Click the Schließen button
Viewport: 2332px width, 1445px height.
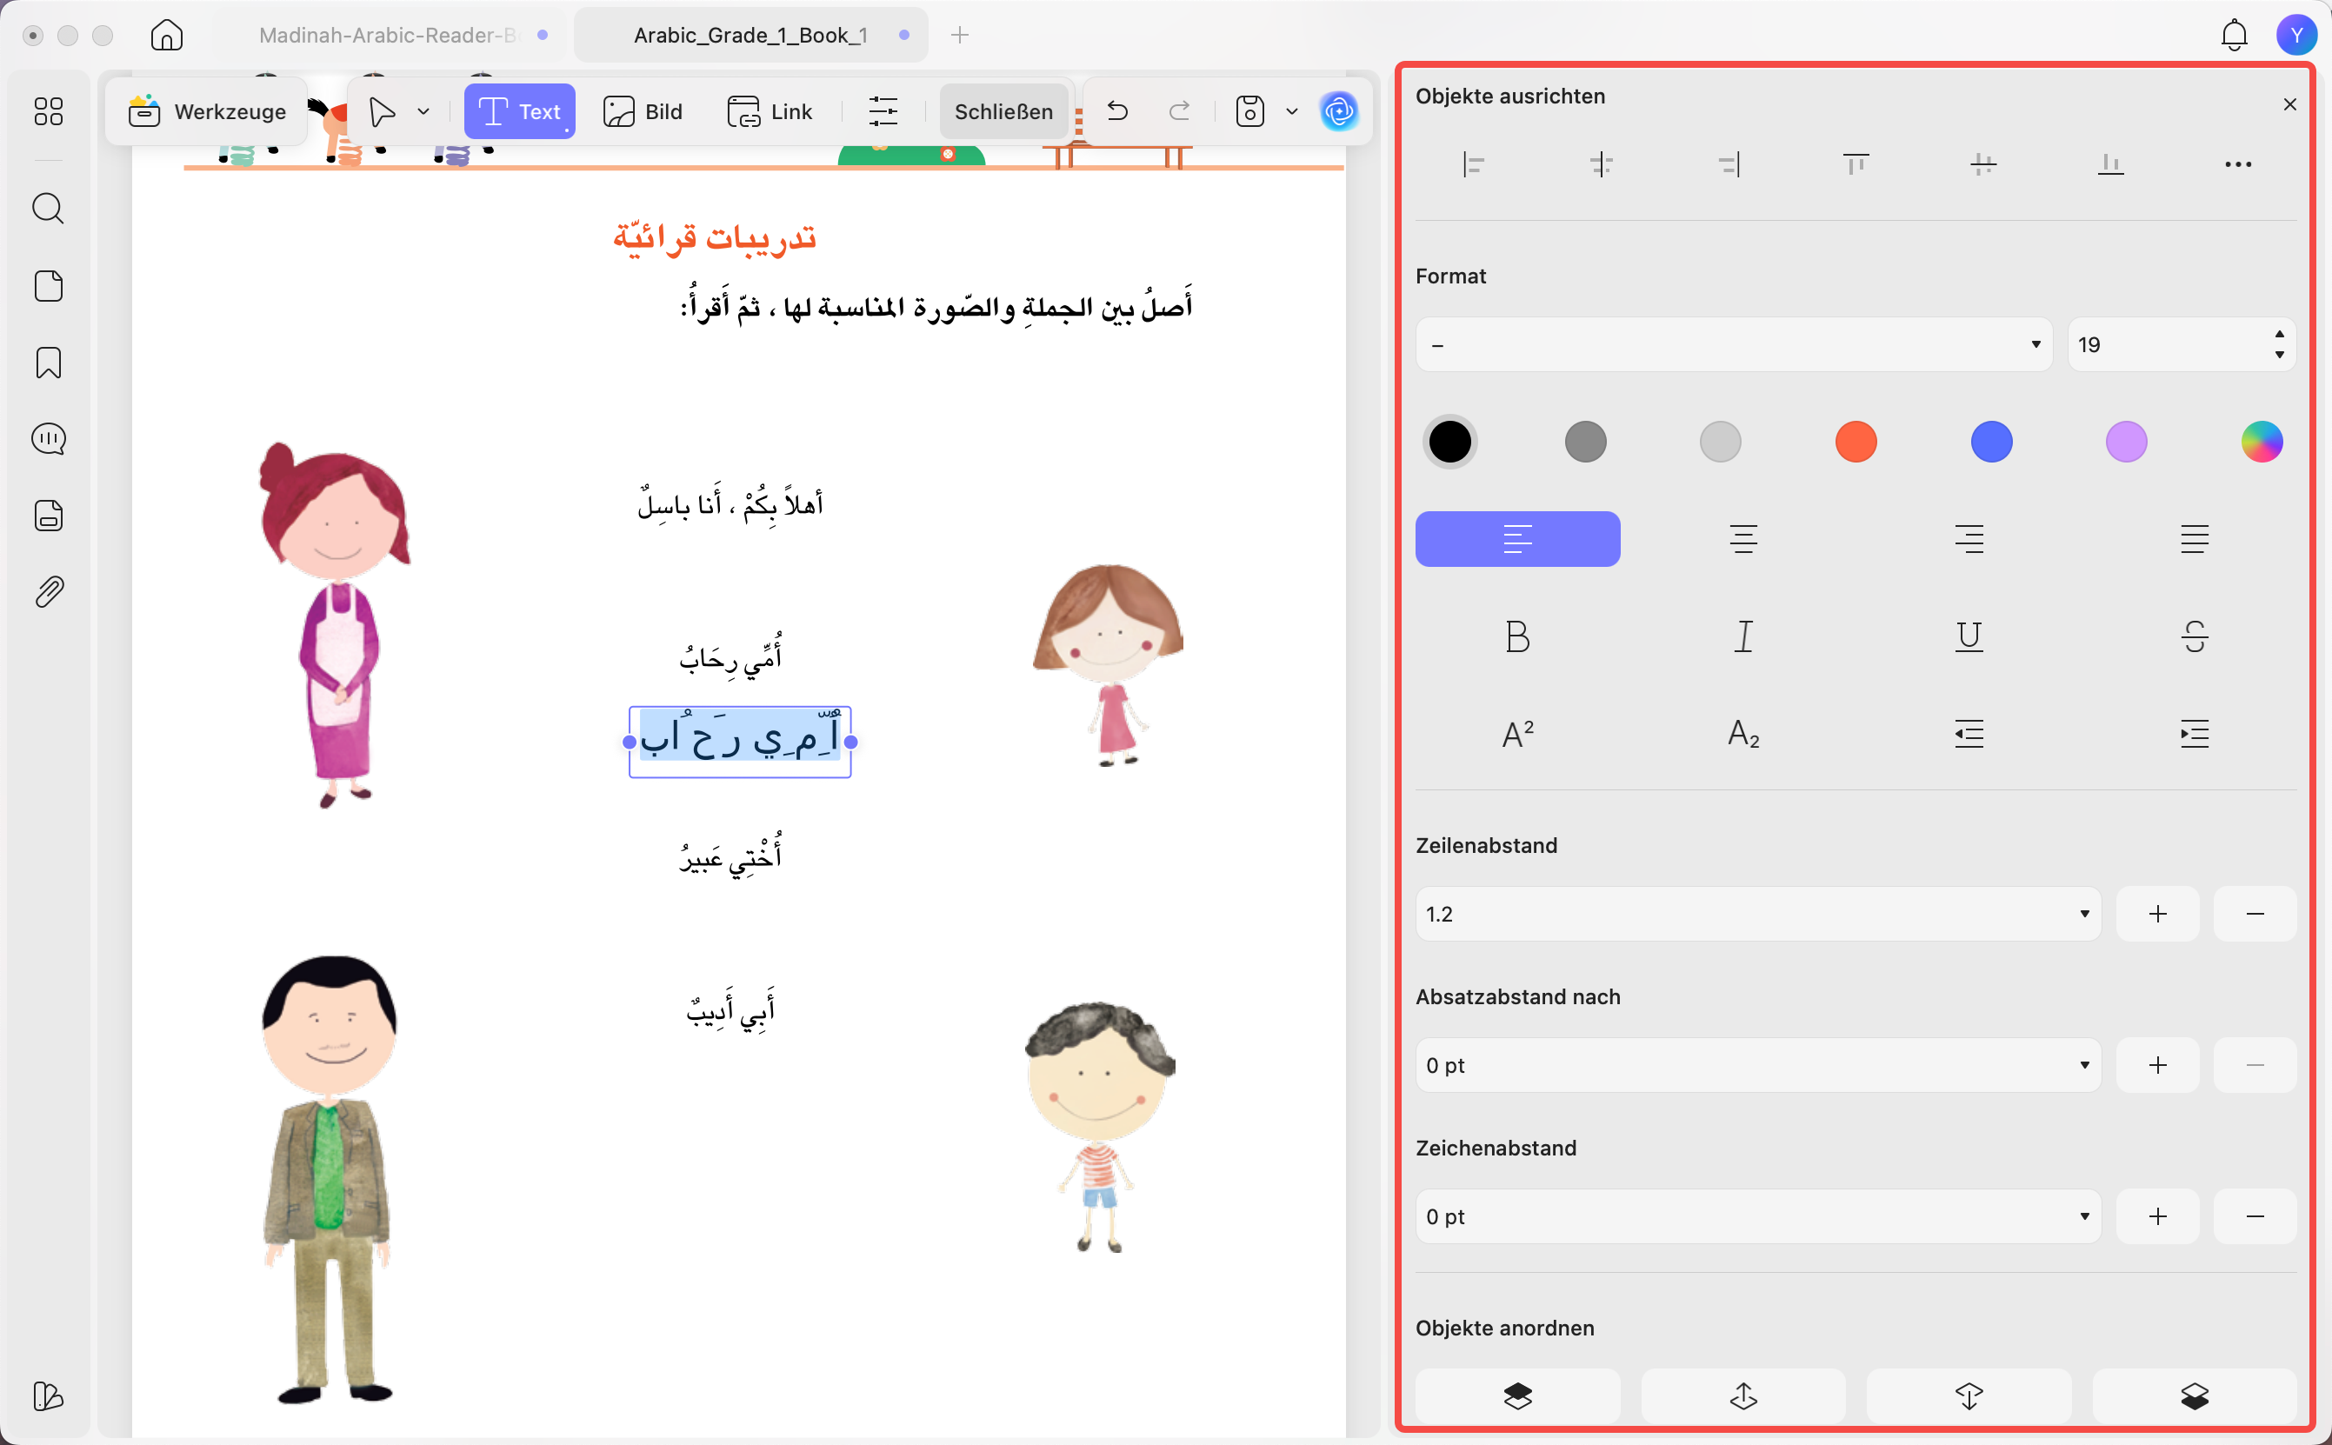click(1003, 112)
